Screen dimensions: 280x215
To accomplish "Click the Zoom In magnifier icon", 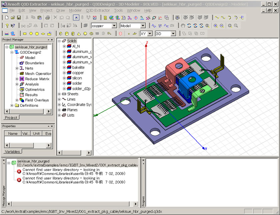I will 216,26.
